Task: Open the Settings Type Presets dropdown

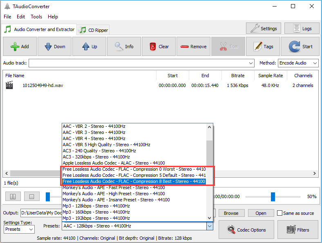Action: [x=19, y=229]
